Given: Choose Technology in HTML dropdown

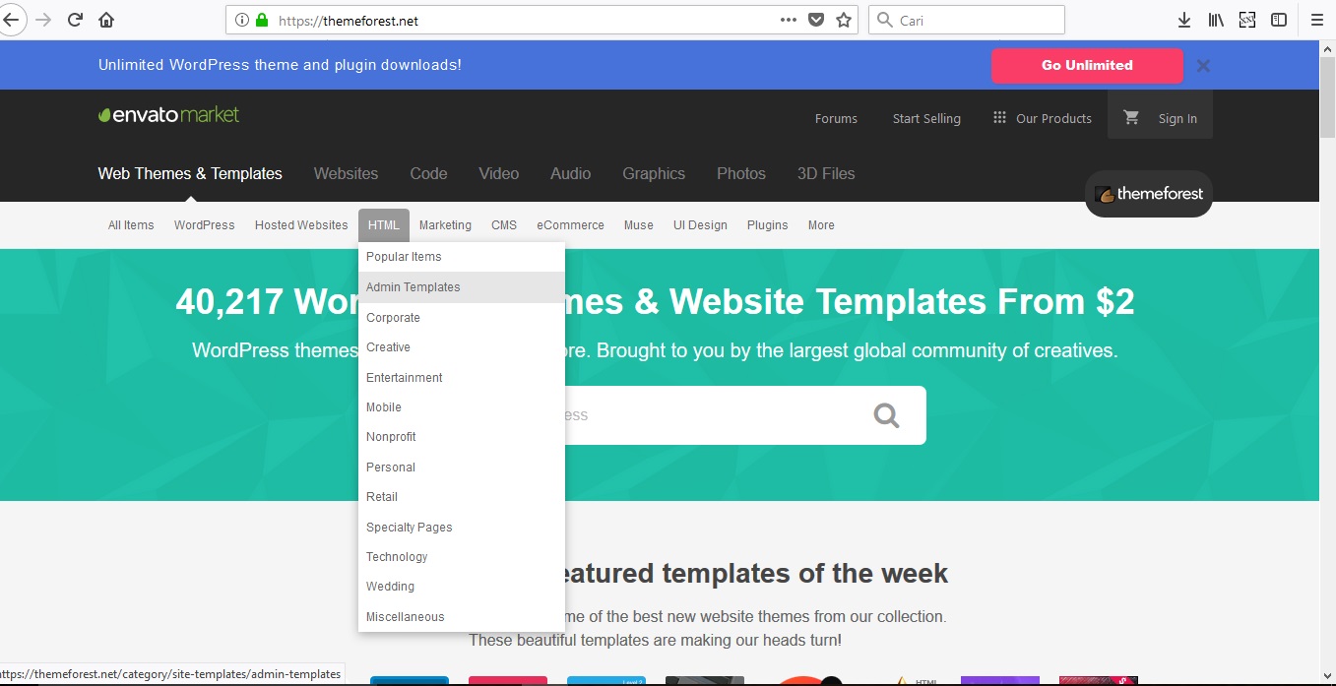Looking at the screenshot, I should click(462, 557).
